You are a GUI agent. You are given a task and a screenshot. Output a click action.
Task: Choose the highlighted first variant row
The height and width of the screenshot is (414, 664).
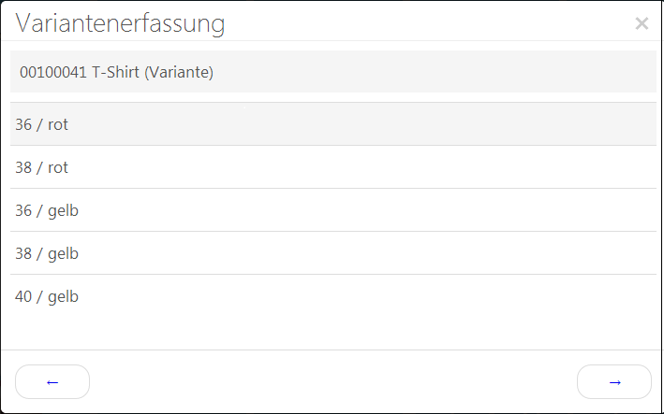click(332, 124)
